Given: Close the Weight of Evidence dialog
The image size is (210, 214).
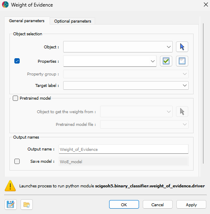Looking at the screenshot, I should [x=206, y=5].
